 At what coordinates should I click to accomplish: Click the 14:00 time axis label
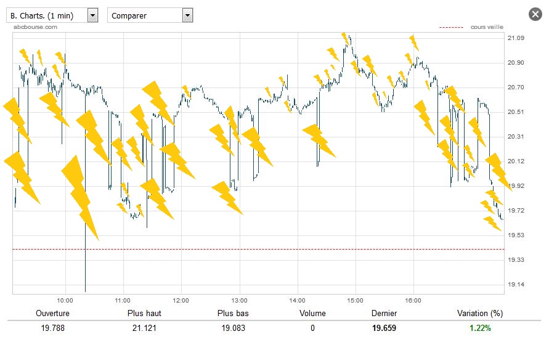click(297, 300)
